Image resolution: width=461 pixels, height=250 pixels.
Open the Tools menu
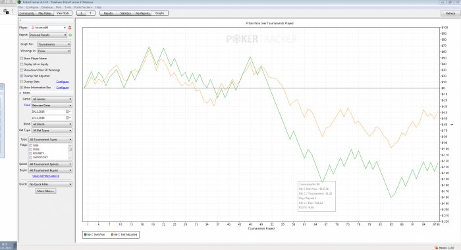[68, 7]
